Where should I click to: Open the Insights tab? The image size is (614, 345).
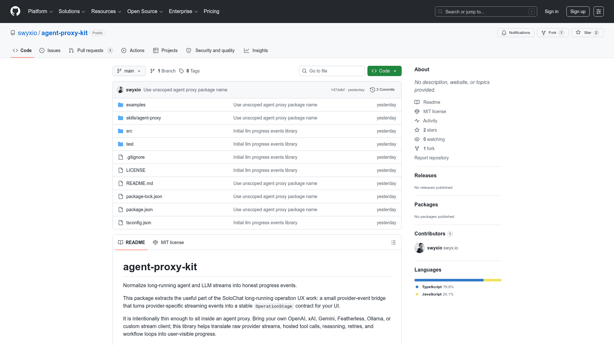(x=256, y=50)
